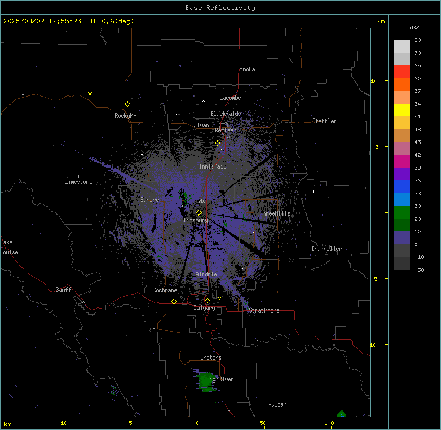Click the Blackfalds city label
The image size is (441, 430).
pyautogui.click(x=226, y=114)
